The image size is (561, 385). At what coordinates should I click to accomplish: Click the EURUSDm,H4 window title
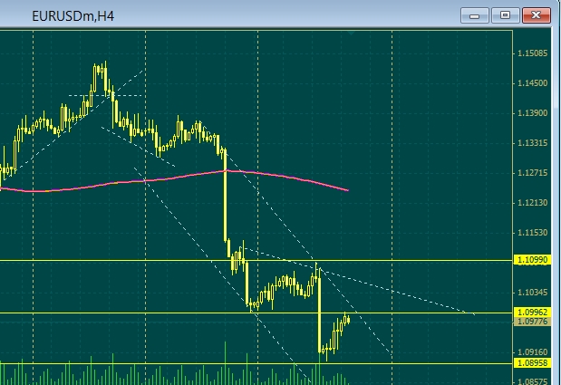coord(73,16)
